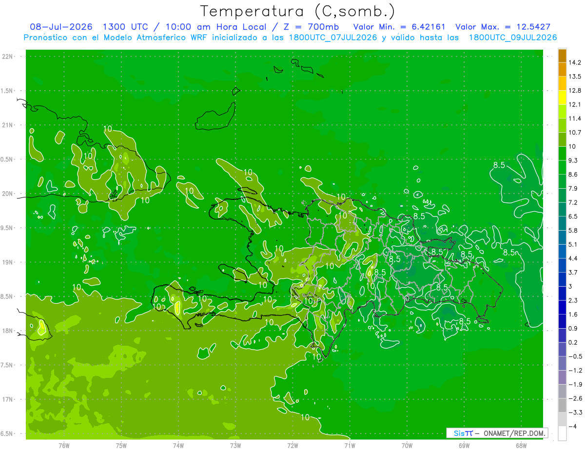Select the gray swatch between -3.3 and -2.6

(562, 405)
